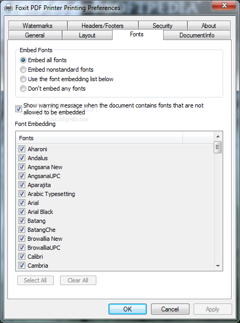Image resolution: width=240 pixels, height=323 pixels.
Task: Uncheck the Cambria font checkbox
Action: tap(22, 266)
